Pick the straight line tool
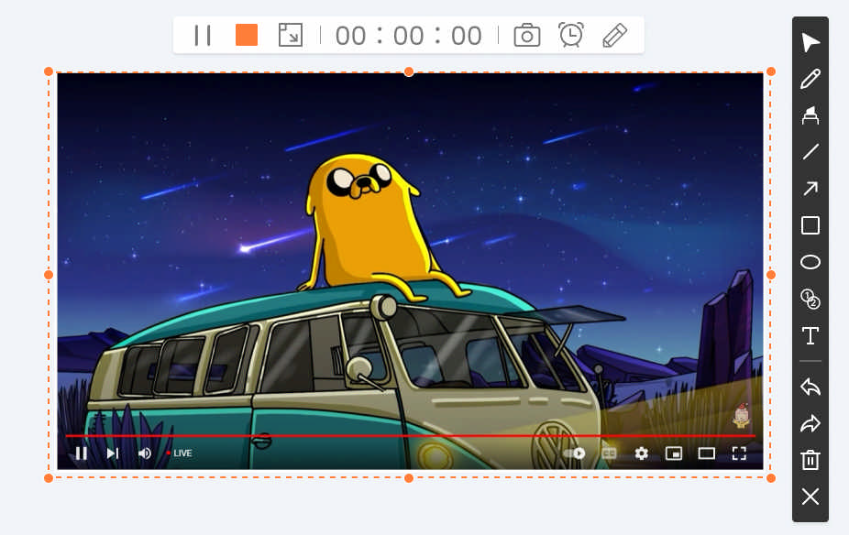This screenshot has height=535, width=849. pyautogui.click(x=810, y=152)
